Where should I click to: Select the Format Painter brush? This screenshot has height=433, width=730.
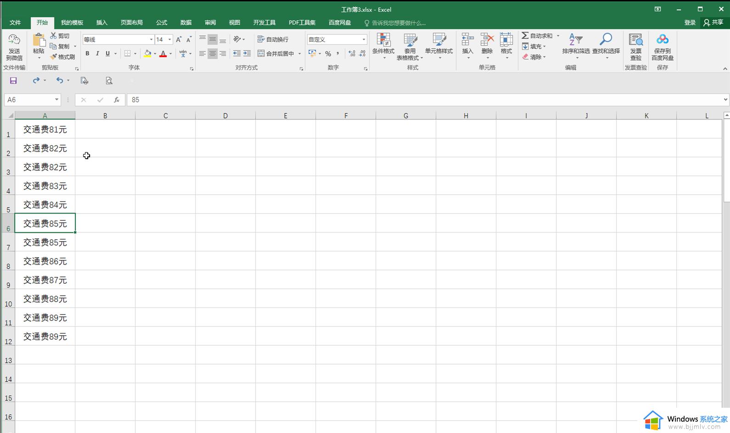(53, 57)
